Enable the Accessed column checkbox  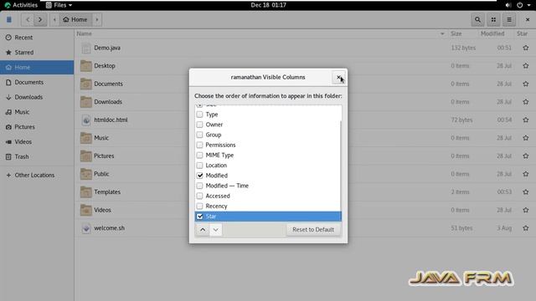(200, 196)
